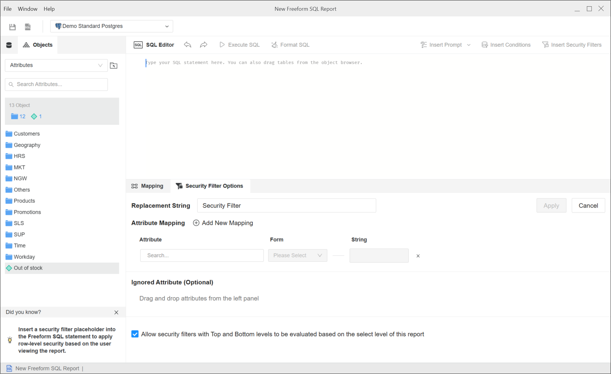The height and width of the screenshot is (374, 611).
Task: Click Add New Mapping
Action: (223, 223)
